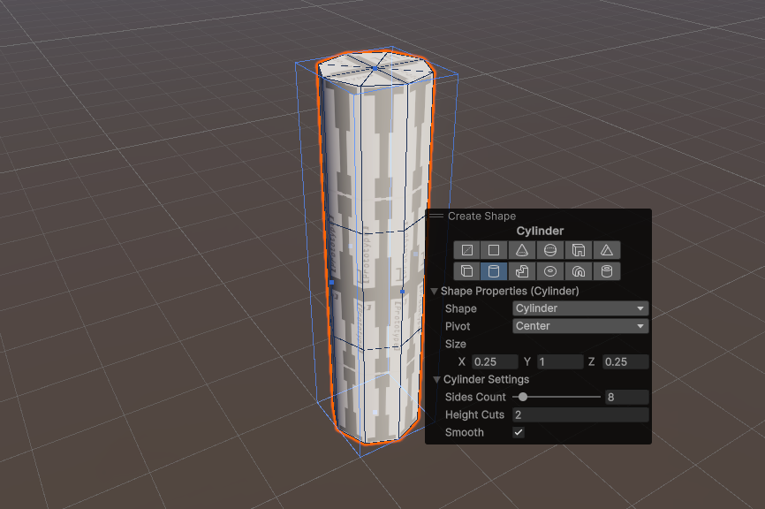765x509 pixels.
Task: Toggle the Smooth checkbox
Action: 519,432
